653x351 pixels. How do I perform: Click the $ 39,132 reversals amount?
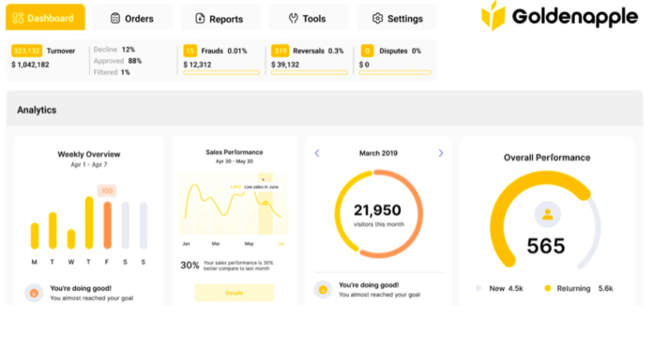285,65
